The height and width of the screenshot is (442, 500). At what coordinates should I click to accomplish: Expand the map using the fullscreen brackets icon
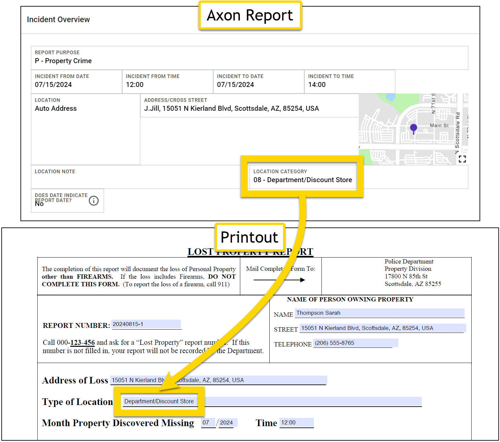(x=463, y=159)
